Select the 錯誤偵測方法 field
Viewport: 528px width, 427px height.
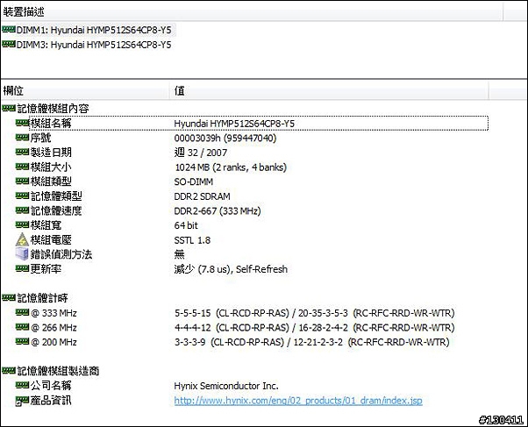click(x=61, y=254)
